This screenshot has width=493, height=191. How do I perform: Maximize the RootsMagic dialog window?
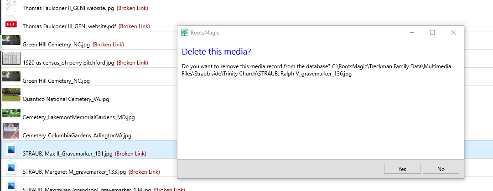pos(432,32)
